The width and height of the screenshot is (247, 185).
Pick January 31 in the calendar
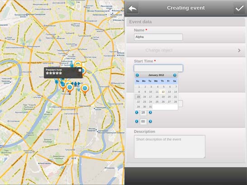coord(150,107)
